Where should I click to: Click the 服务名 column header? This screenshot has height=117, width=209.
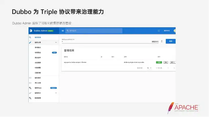coord(66,57)
